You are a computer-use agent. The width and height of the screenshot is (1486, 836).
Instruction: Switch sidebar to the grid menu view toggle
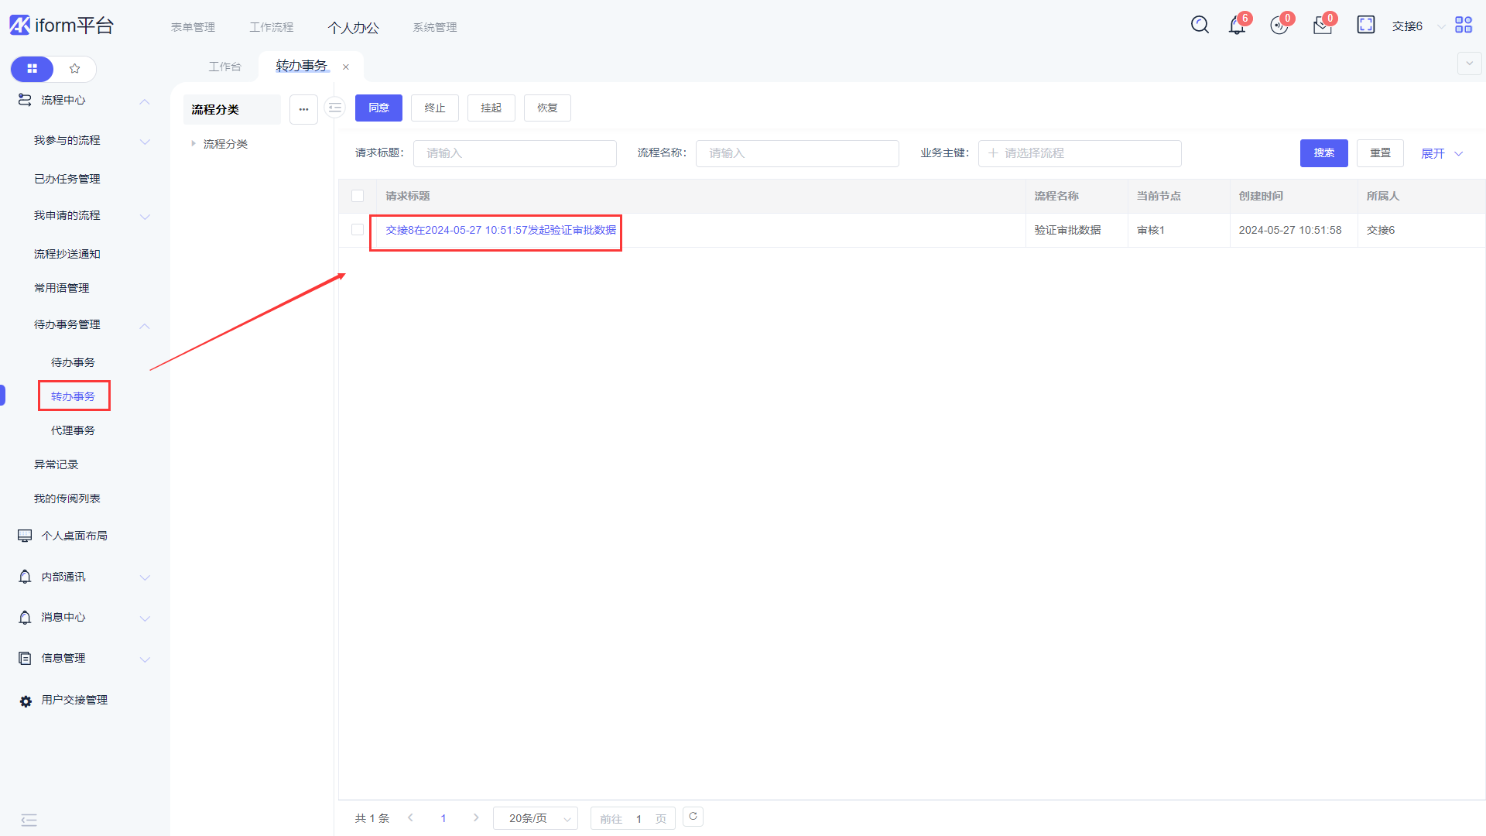(x=32, y=69)
